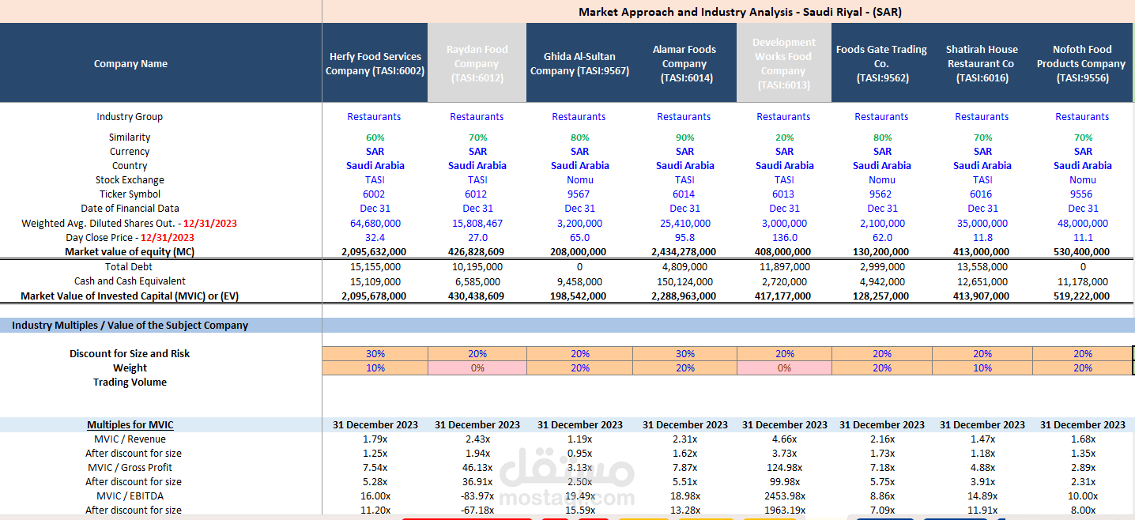1135x520 pixels.
Task: Click the Industry Group row label
Action: [130, 116]
